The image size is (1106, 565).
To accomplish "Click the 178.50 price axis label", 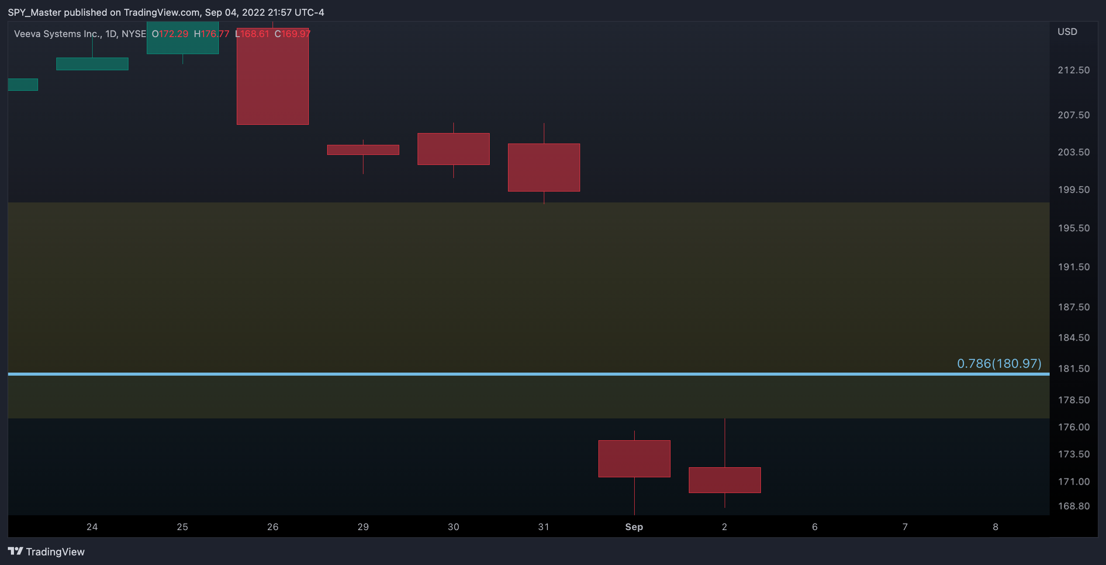I will pos(1074,400).
